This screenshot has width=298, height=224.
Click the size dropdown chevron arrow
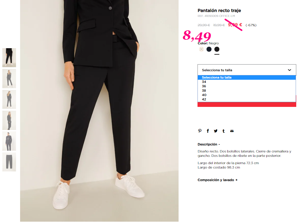(x=289, y=70)
